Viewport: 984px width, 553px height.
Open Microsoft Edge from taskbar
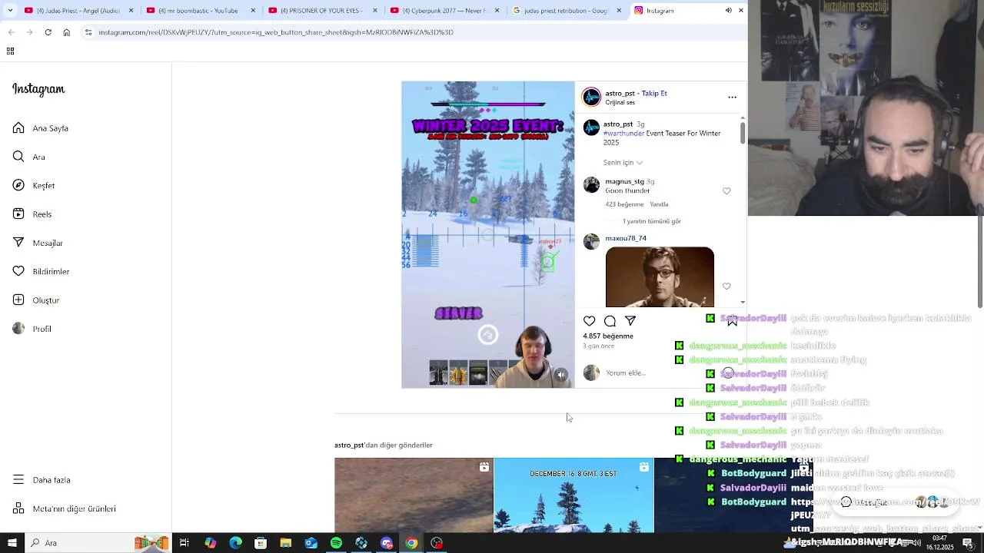pos(235,543)
